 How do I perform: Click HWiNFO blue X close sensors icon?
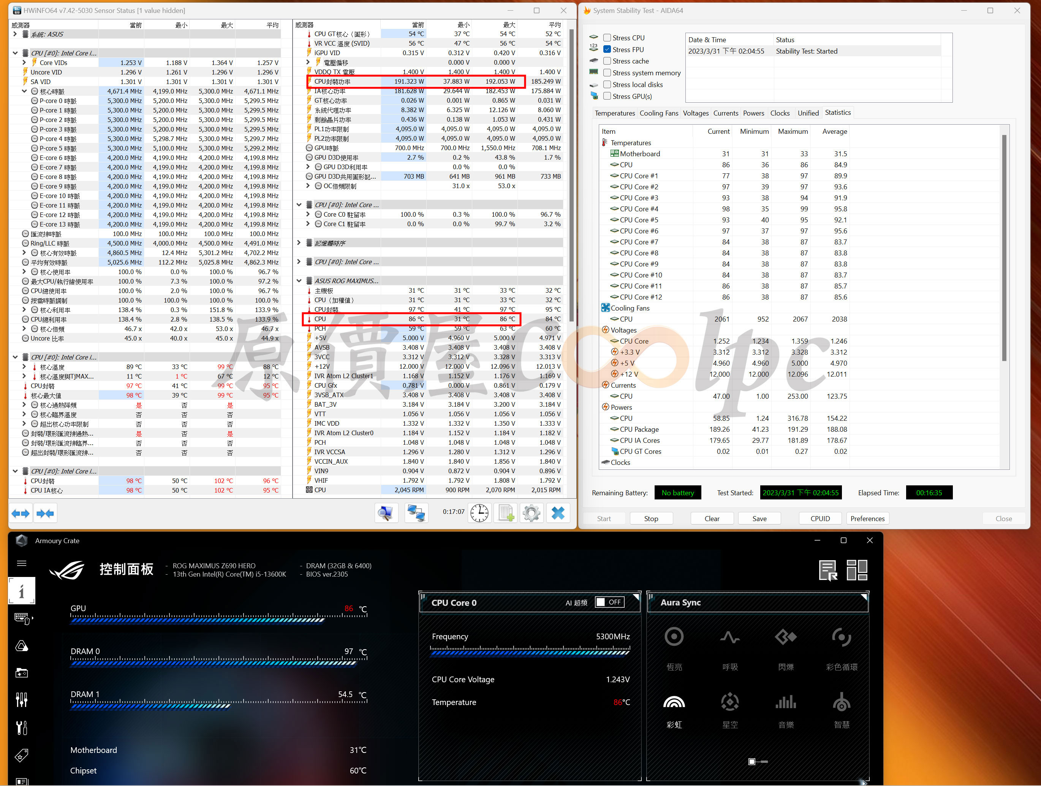558,513
